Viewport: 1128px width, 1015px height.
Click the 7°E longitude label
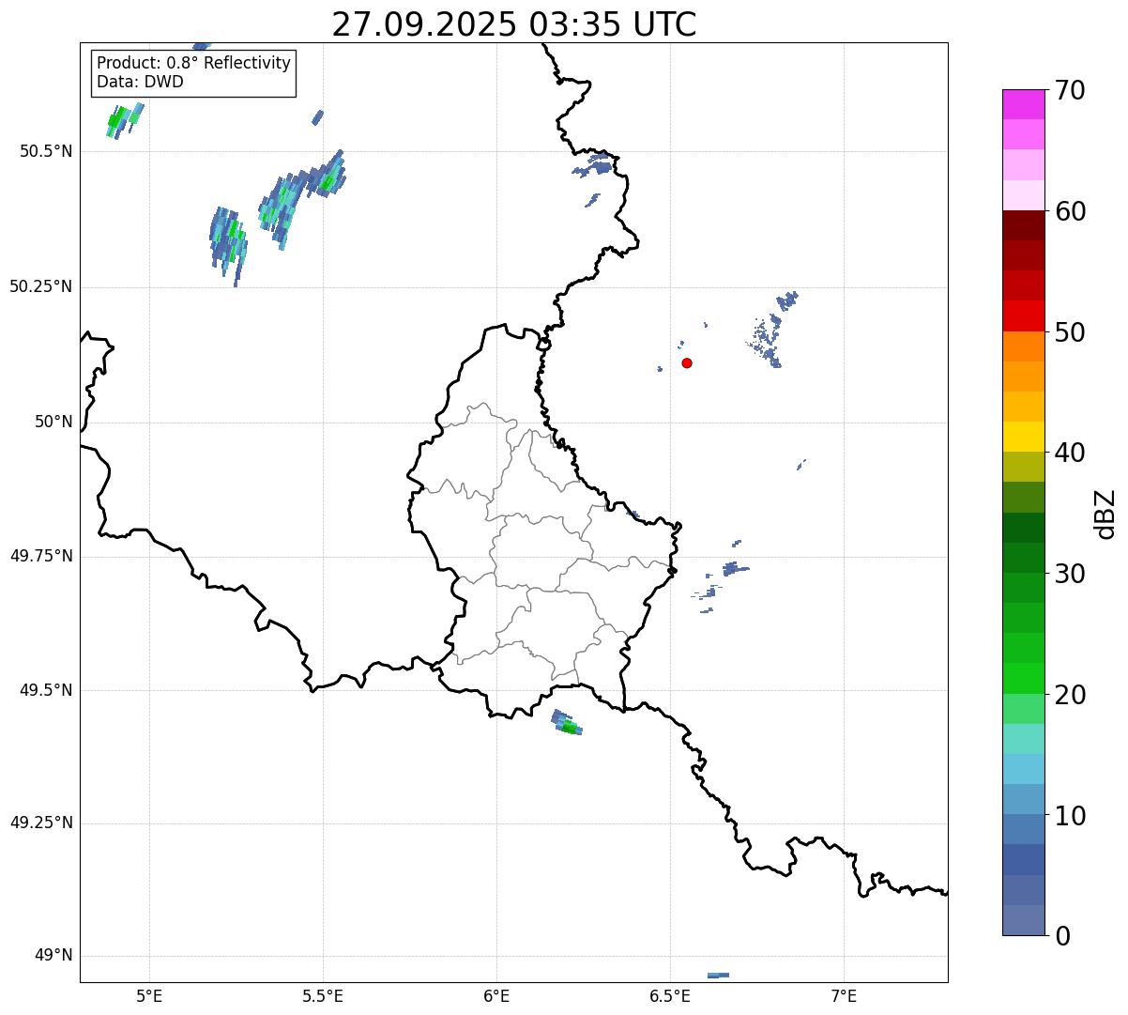[844, 996]
